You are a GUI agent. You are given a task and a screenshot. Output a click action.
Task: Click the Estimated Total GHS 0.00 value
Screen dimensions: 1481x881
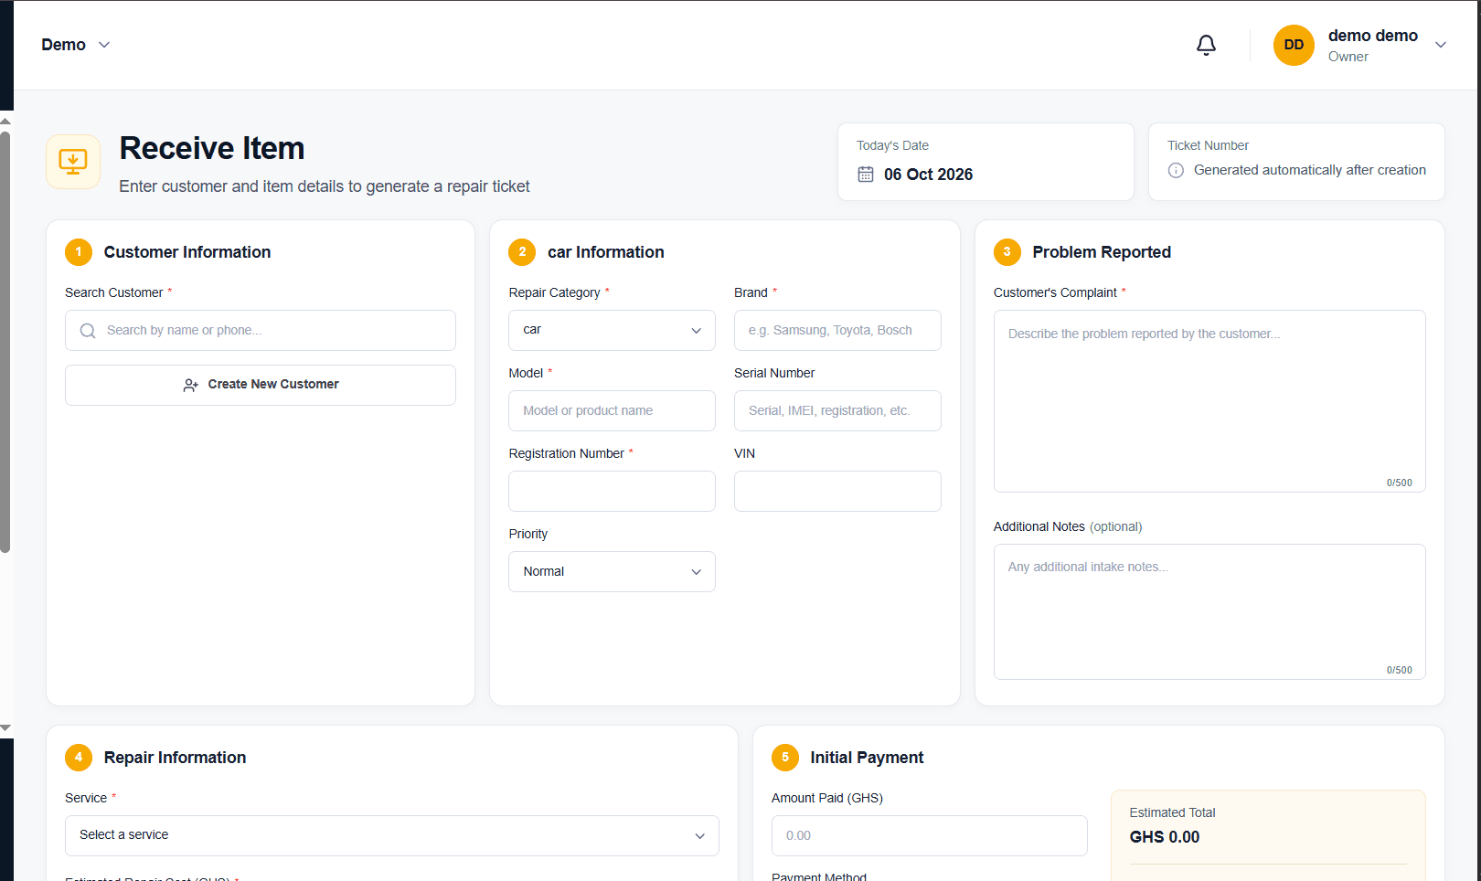[1164, 837]
